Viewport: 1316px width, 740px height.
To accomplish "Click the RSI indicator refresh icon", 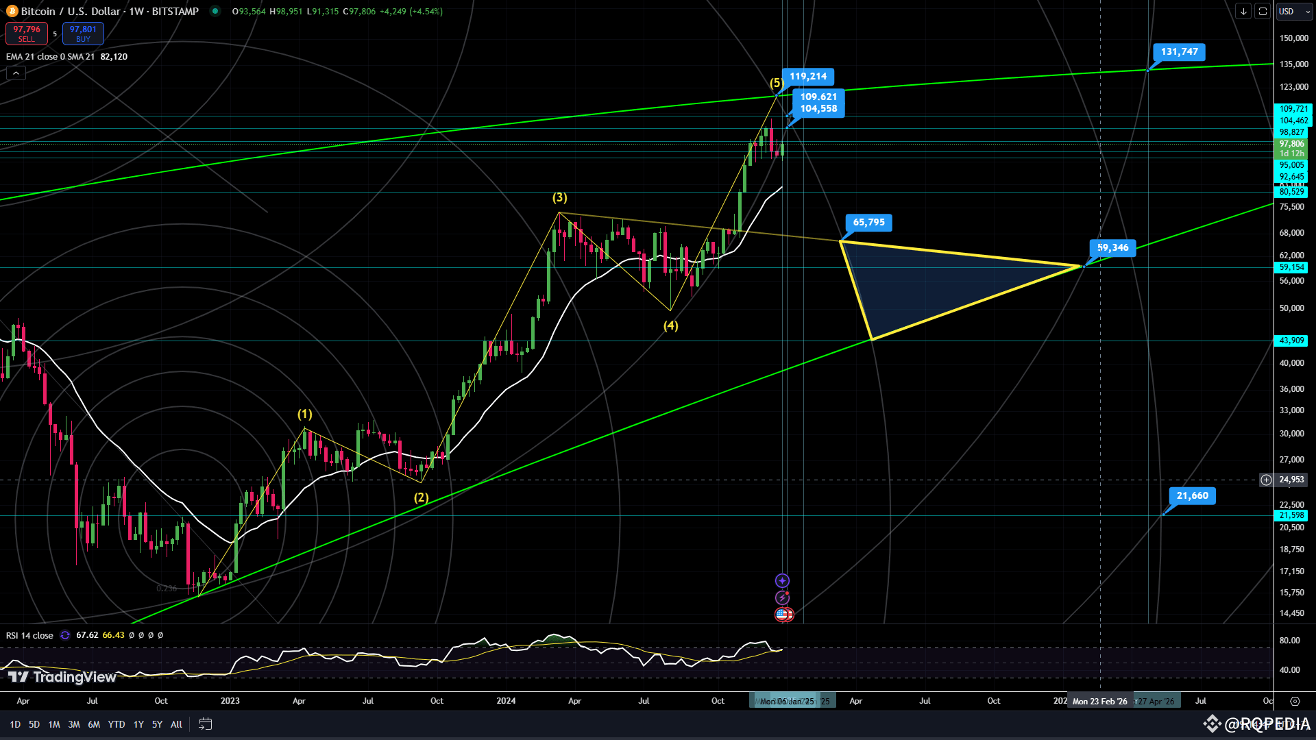I will coord(65,635).
